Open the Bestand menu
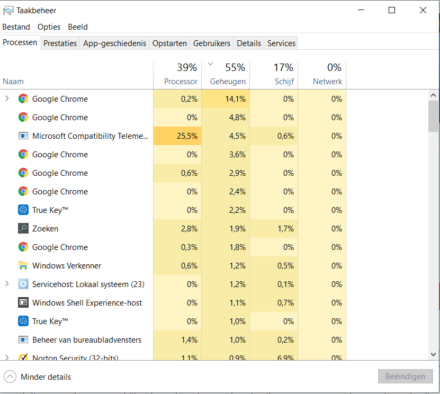The height and width of the screenshot is (394, 440). pyautogui.click(x=16, y=27)
